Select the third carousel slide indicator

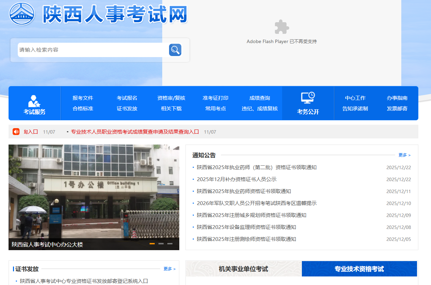(170, 244)
